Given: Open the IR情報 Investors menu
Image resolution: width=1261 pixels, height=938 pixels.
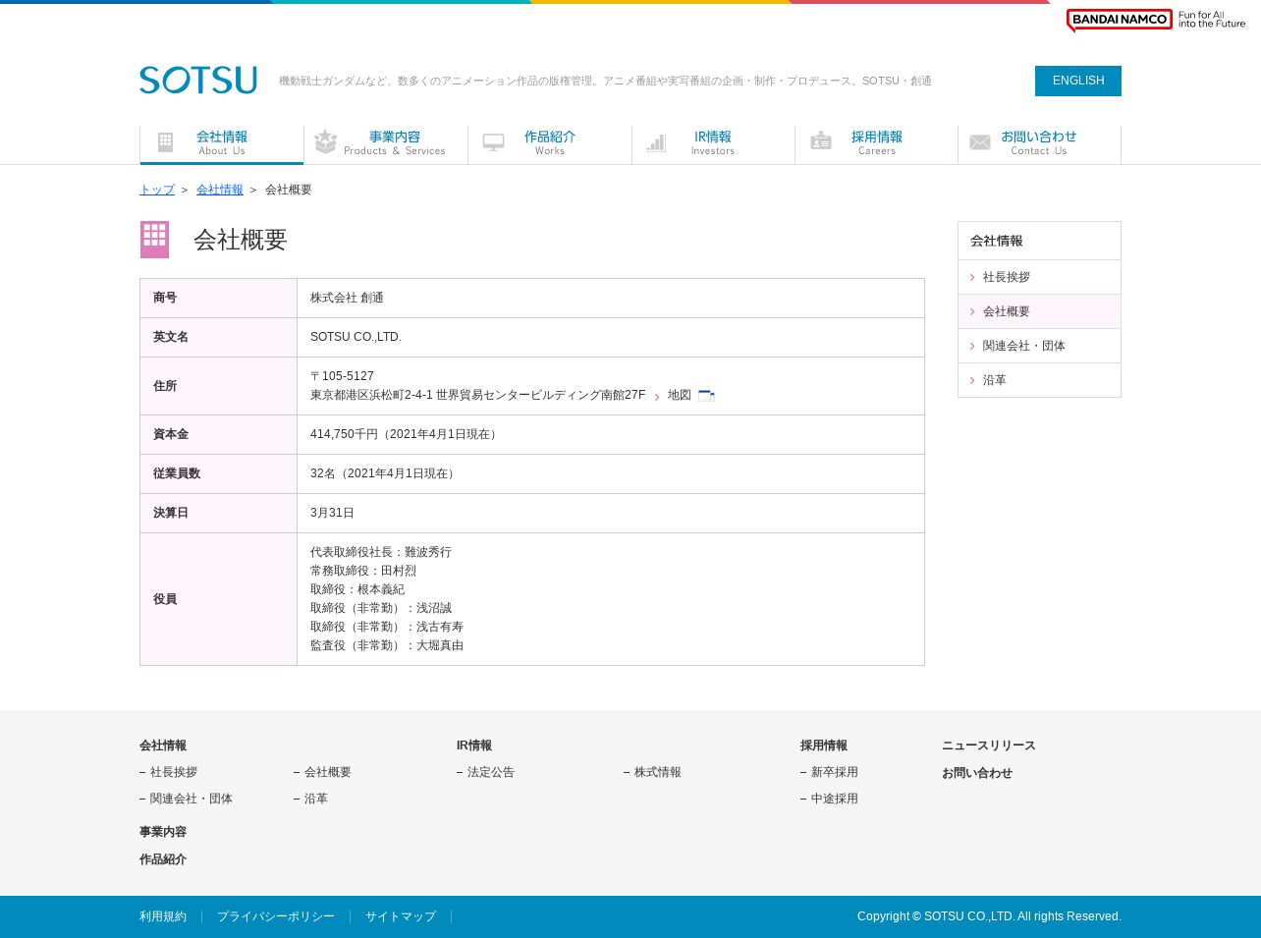Looking at the screenshot, I should tap(713, 144).
